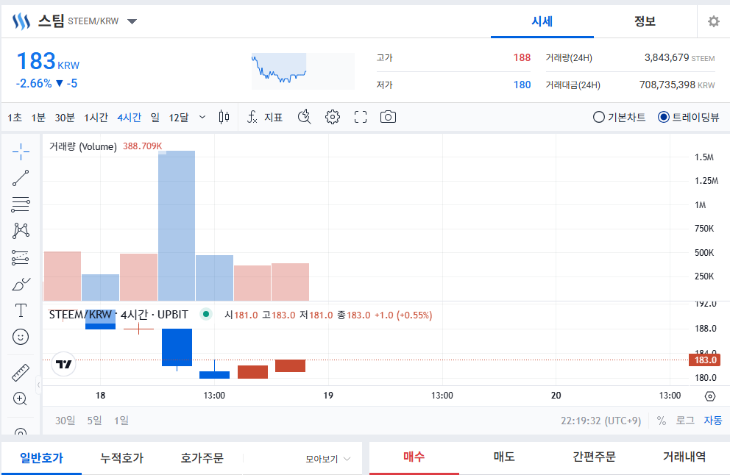
Task: Switch to the 정보 tab
Action: click(645, 21)
